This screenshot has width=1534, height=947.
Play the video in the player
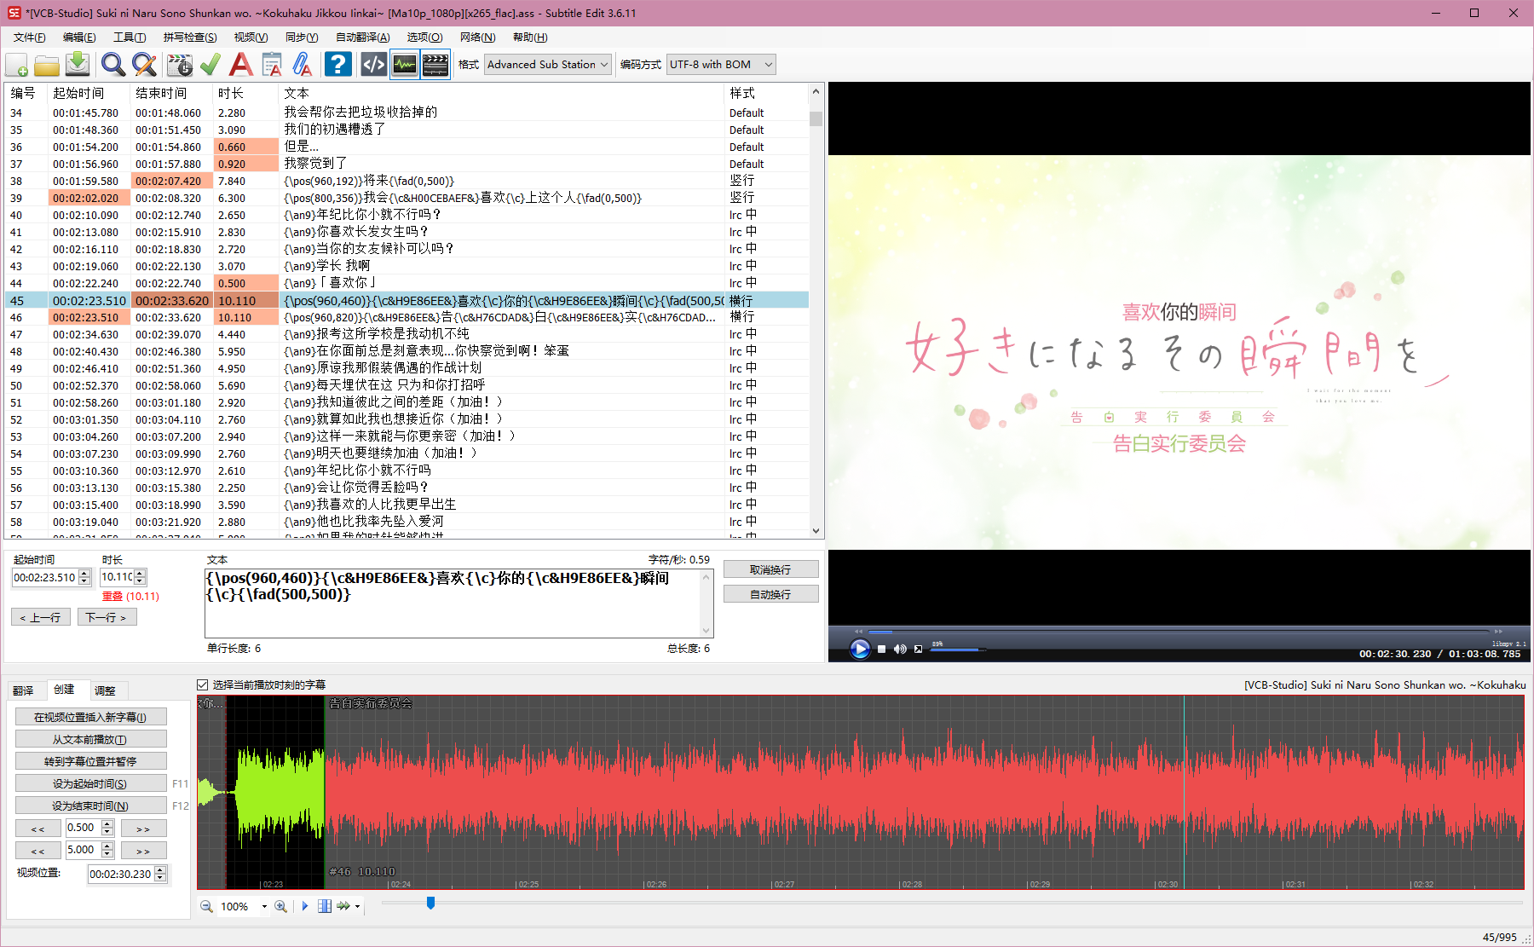pos(860,650)
